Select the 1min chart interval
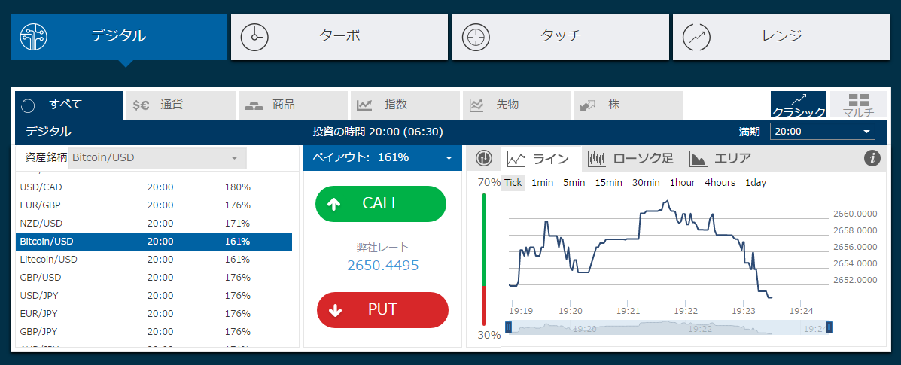The width and height of the screenshot is (901, 365). 543,183
